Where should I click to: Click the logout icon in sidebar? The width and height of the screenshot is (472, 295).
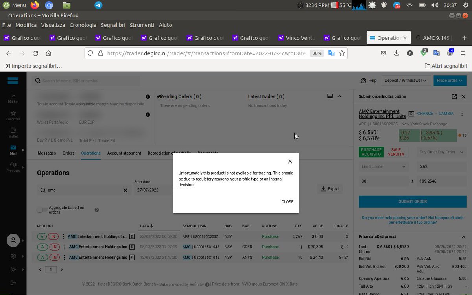click(13, 283)
